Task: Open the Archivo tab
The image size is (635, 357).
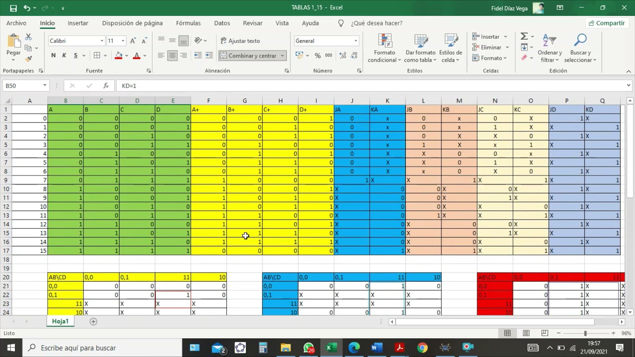Action: [x=16, y=23]
